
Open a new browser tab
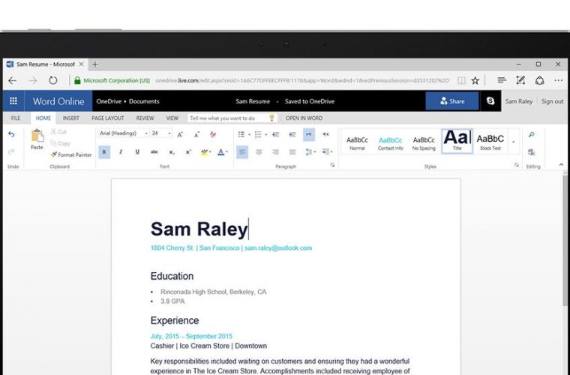95,64
